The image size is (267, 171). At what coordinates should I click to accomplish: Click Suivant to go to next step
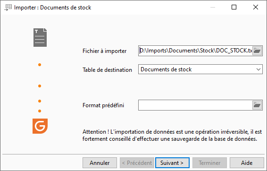pyautogui.click(x=172, y=163)
